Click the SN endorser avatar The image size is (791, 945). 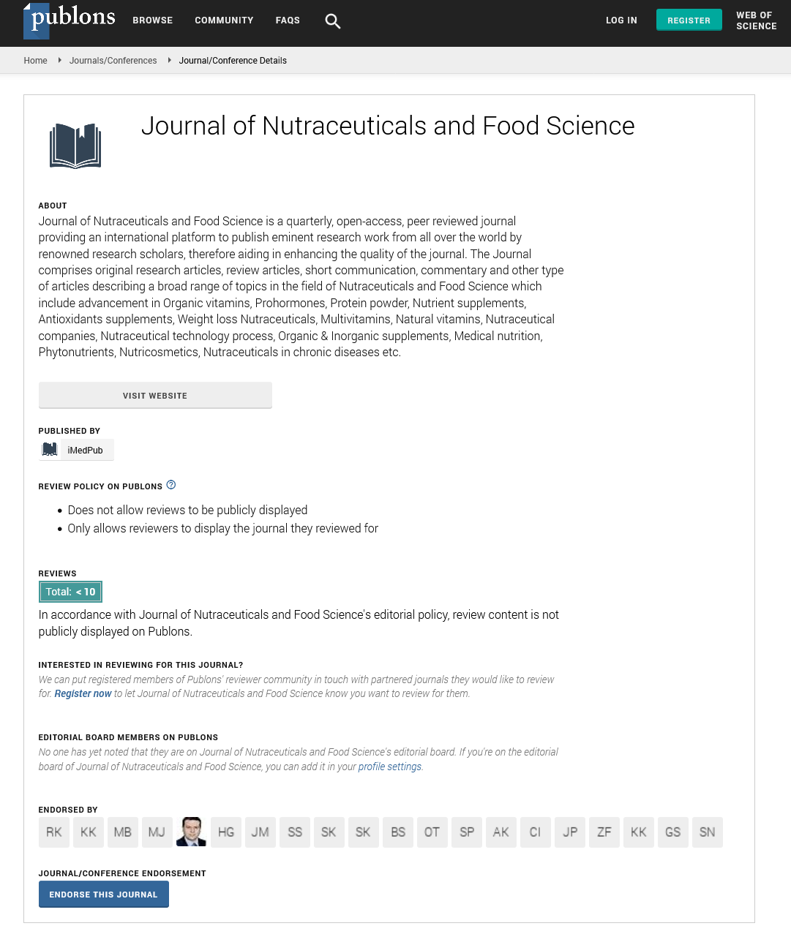(707, 832)
